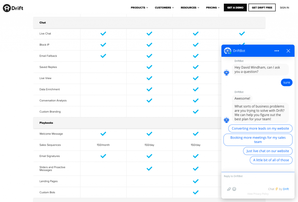Click the GET A DEMO button
The image size is (298, 202).
[x=235, y=8]
